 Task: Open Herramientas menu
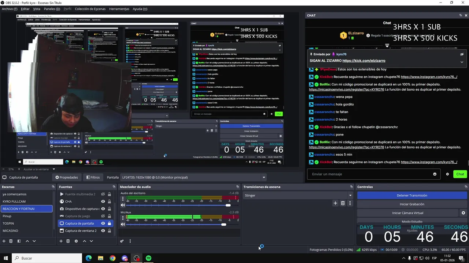pos(119,9)
